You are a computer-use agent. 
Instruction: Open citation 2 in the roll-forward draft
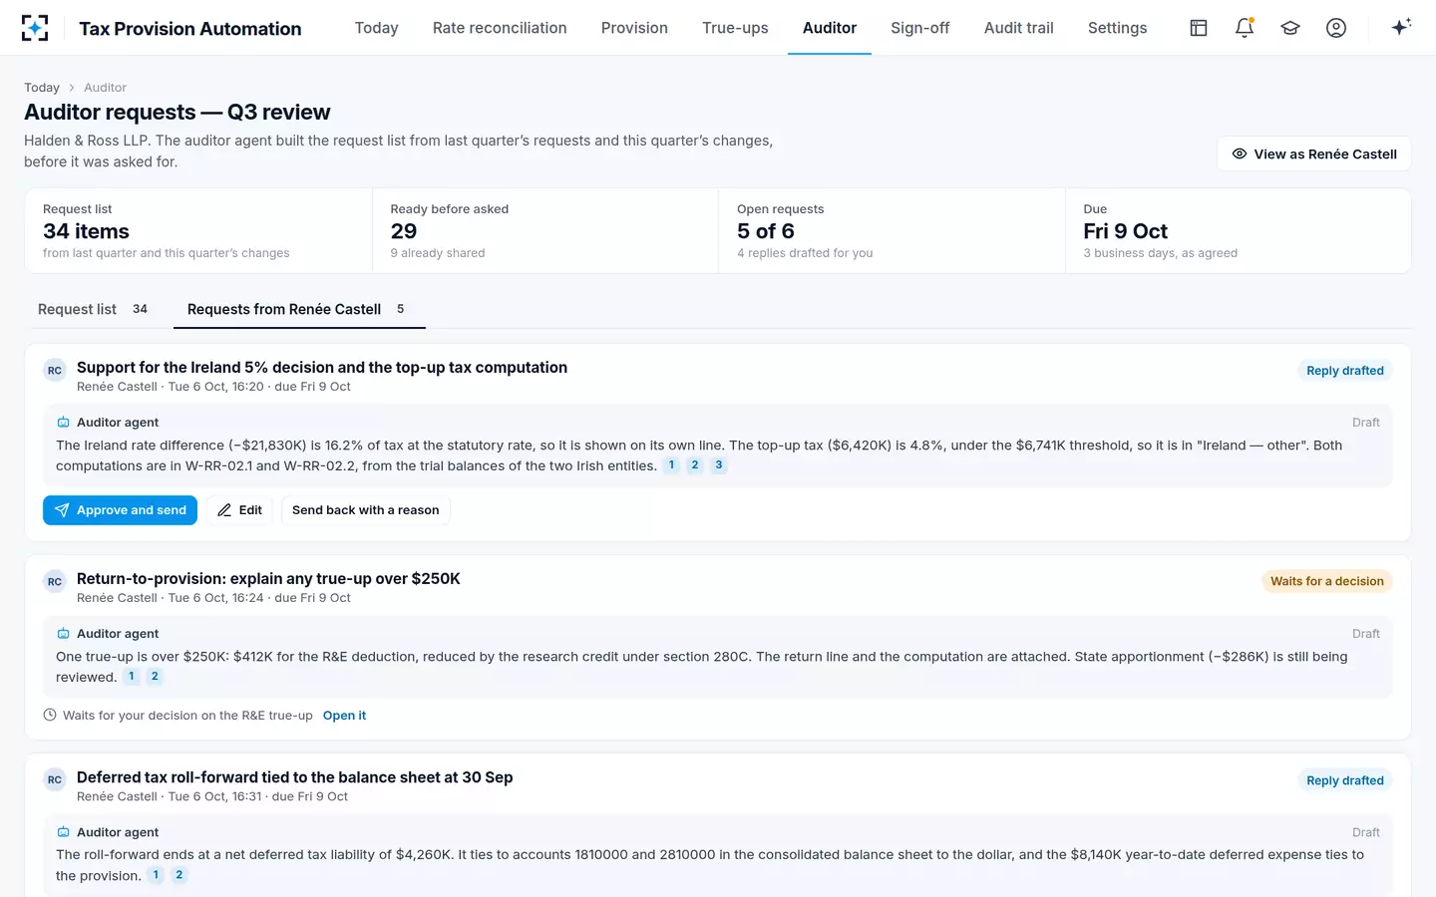179,875
